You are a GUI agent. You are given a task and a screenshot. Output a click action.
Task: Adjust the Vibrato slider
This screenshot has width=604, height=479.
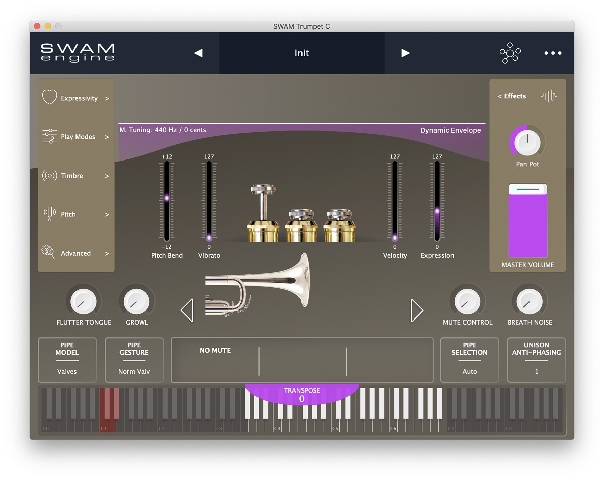pyautogui.click(x=209, y=201)
